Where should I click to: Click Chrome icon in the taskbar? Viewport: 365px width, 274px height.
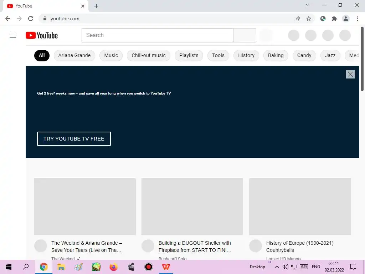click(x=43, y=267)
